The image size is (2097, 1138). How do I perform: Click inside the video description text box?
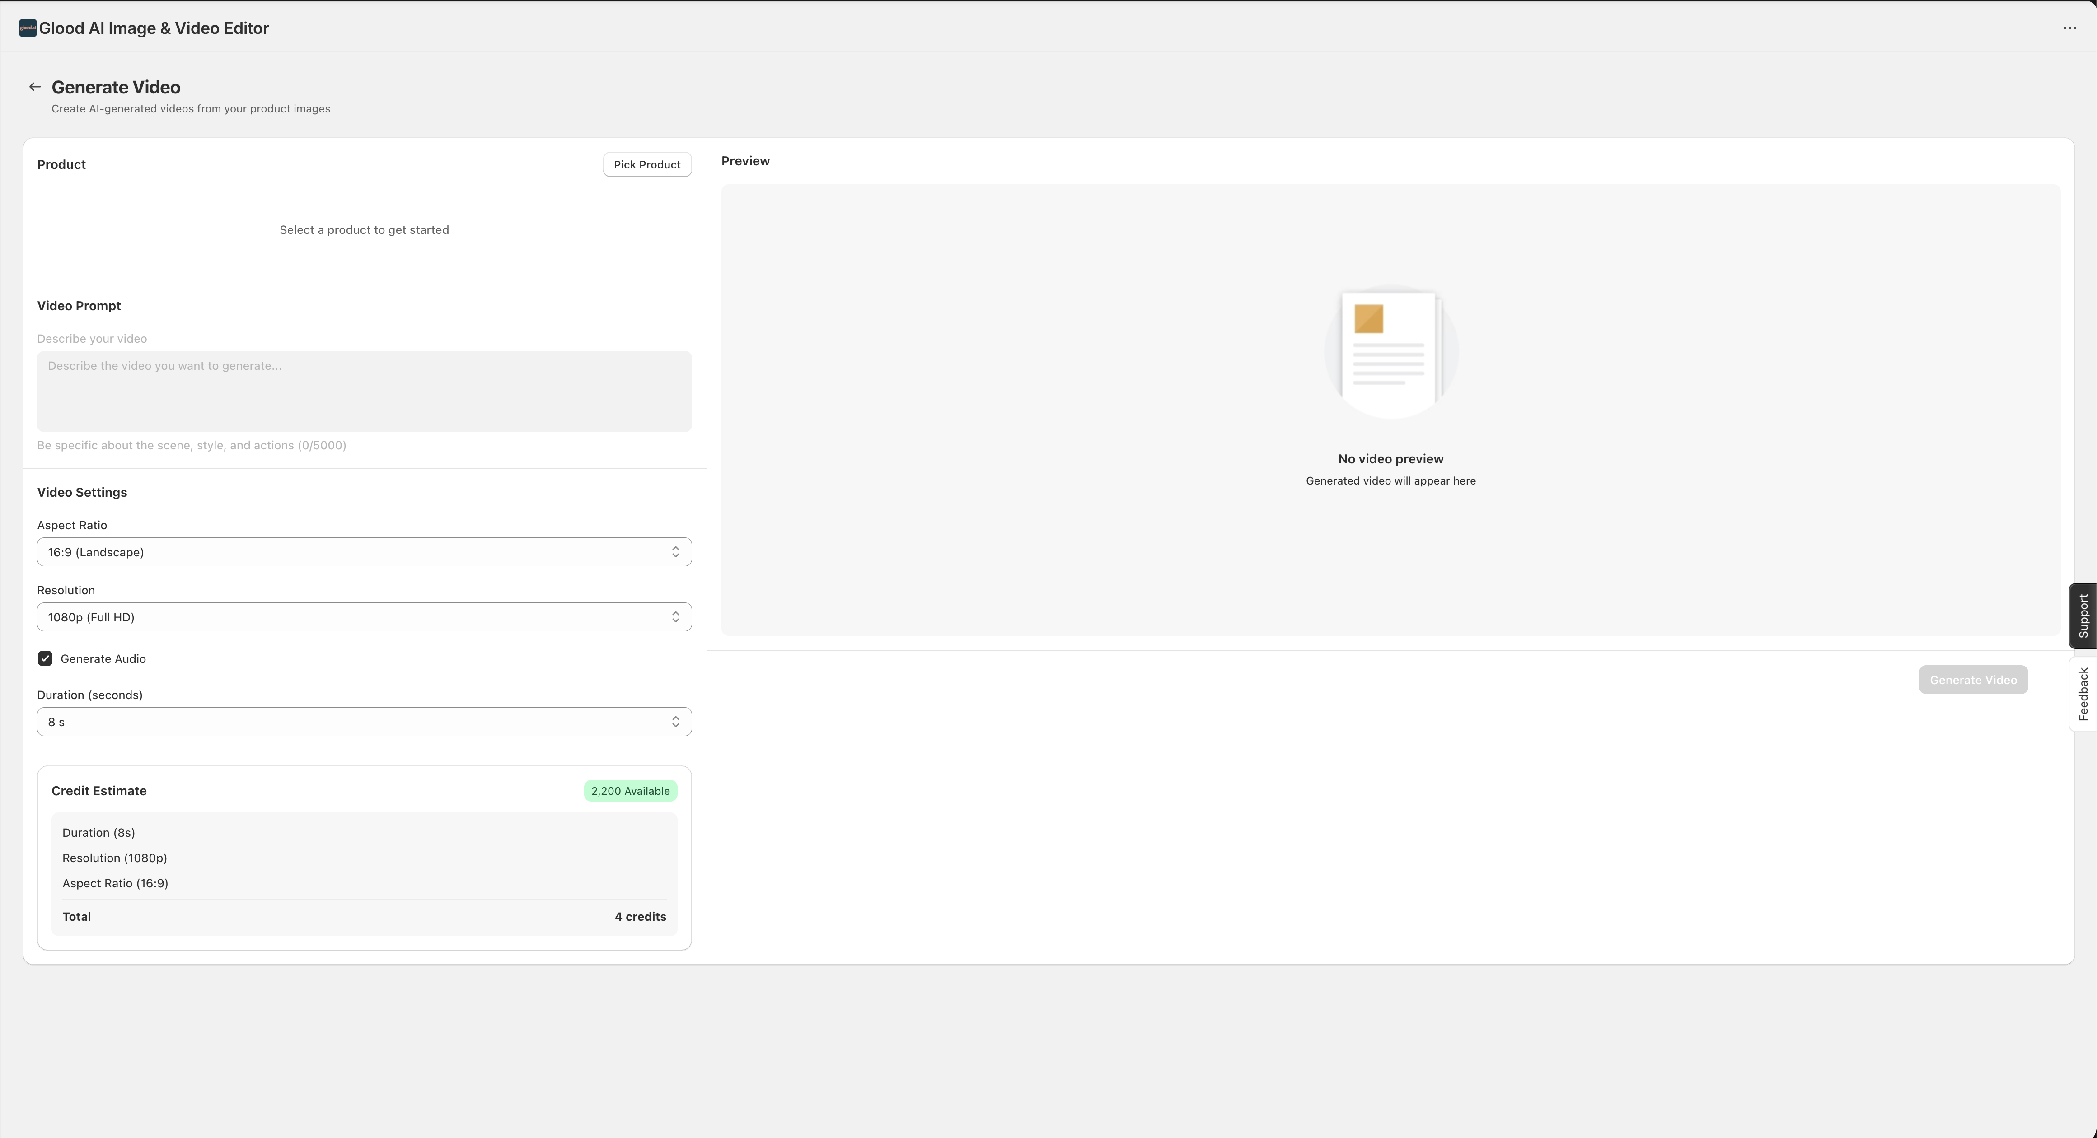coord(364,391)
